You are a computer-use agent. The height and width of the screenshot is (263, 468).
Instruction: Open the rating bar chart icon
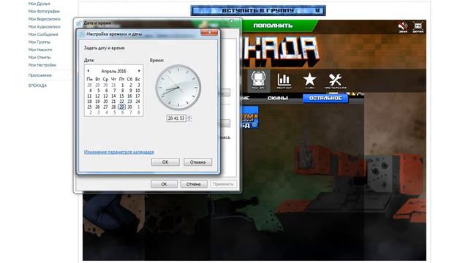(x=284, y=81)
